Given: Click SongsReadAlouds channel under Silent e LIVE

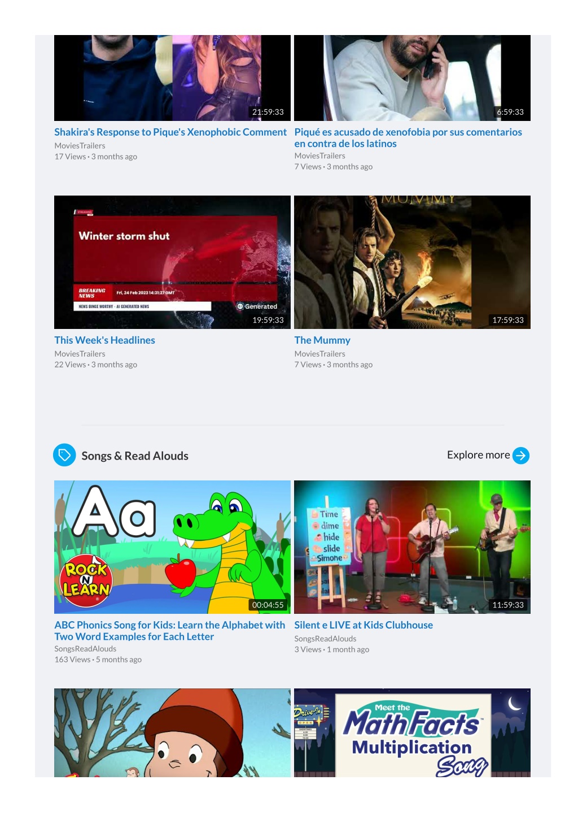Looking at the screenshot, I should click(325, 639).
